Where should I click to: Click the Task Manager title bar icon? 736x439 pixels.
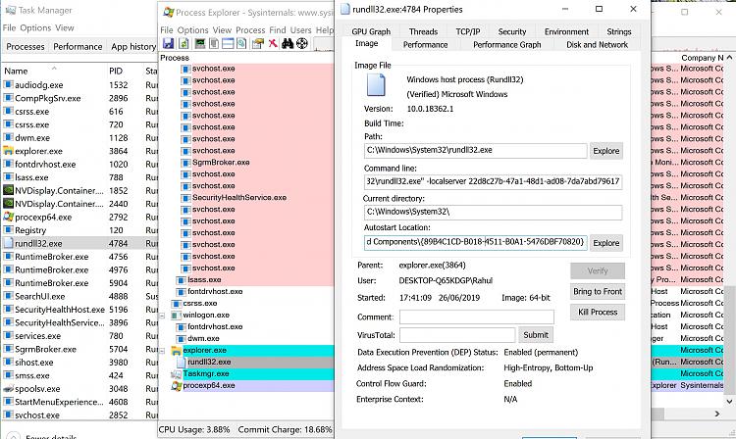click(10, 10)
